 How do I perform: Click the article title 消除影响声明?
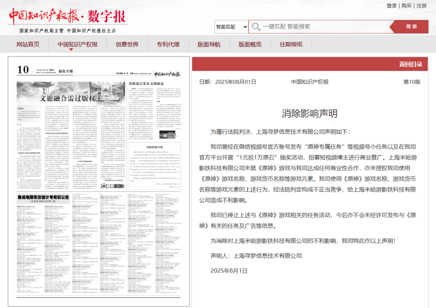point(310,114)
